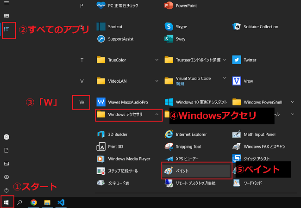
Task: Open 文字コード表
Action: coord(113,183)
